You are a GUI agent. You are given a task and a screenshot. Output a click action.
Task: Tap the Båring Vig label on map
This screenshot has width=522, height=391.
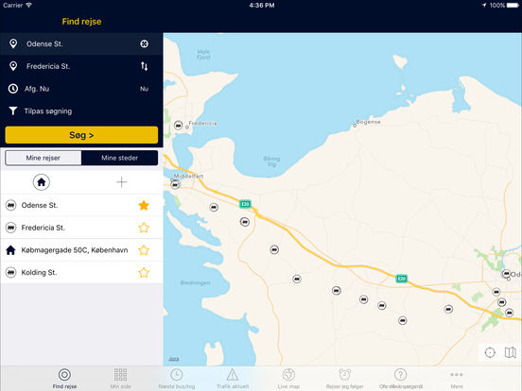tap(271, 161)
